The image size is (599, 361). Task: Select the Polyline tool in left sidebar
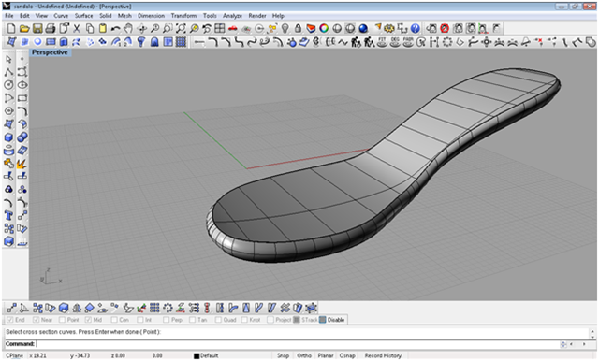(8, 72)
